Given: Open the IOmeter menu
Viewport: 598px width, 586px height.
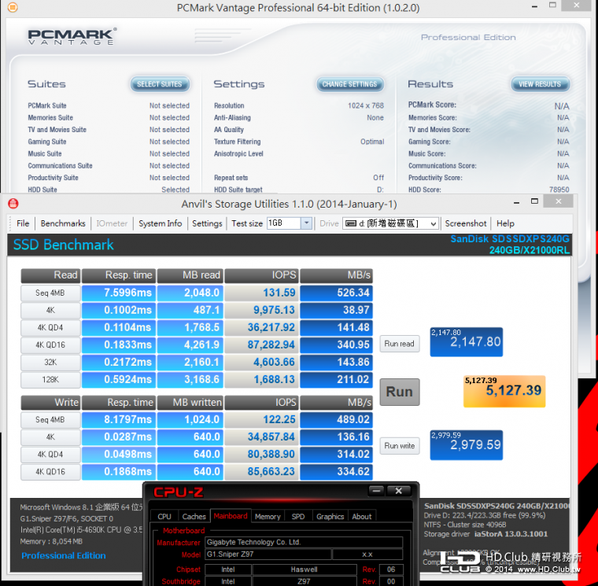Looking at the screenshot, I should coord(112,223).
